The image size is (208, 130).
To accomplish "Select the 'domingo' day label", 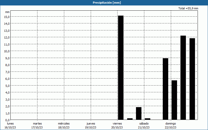I will [171, 124].
